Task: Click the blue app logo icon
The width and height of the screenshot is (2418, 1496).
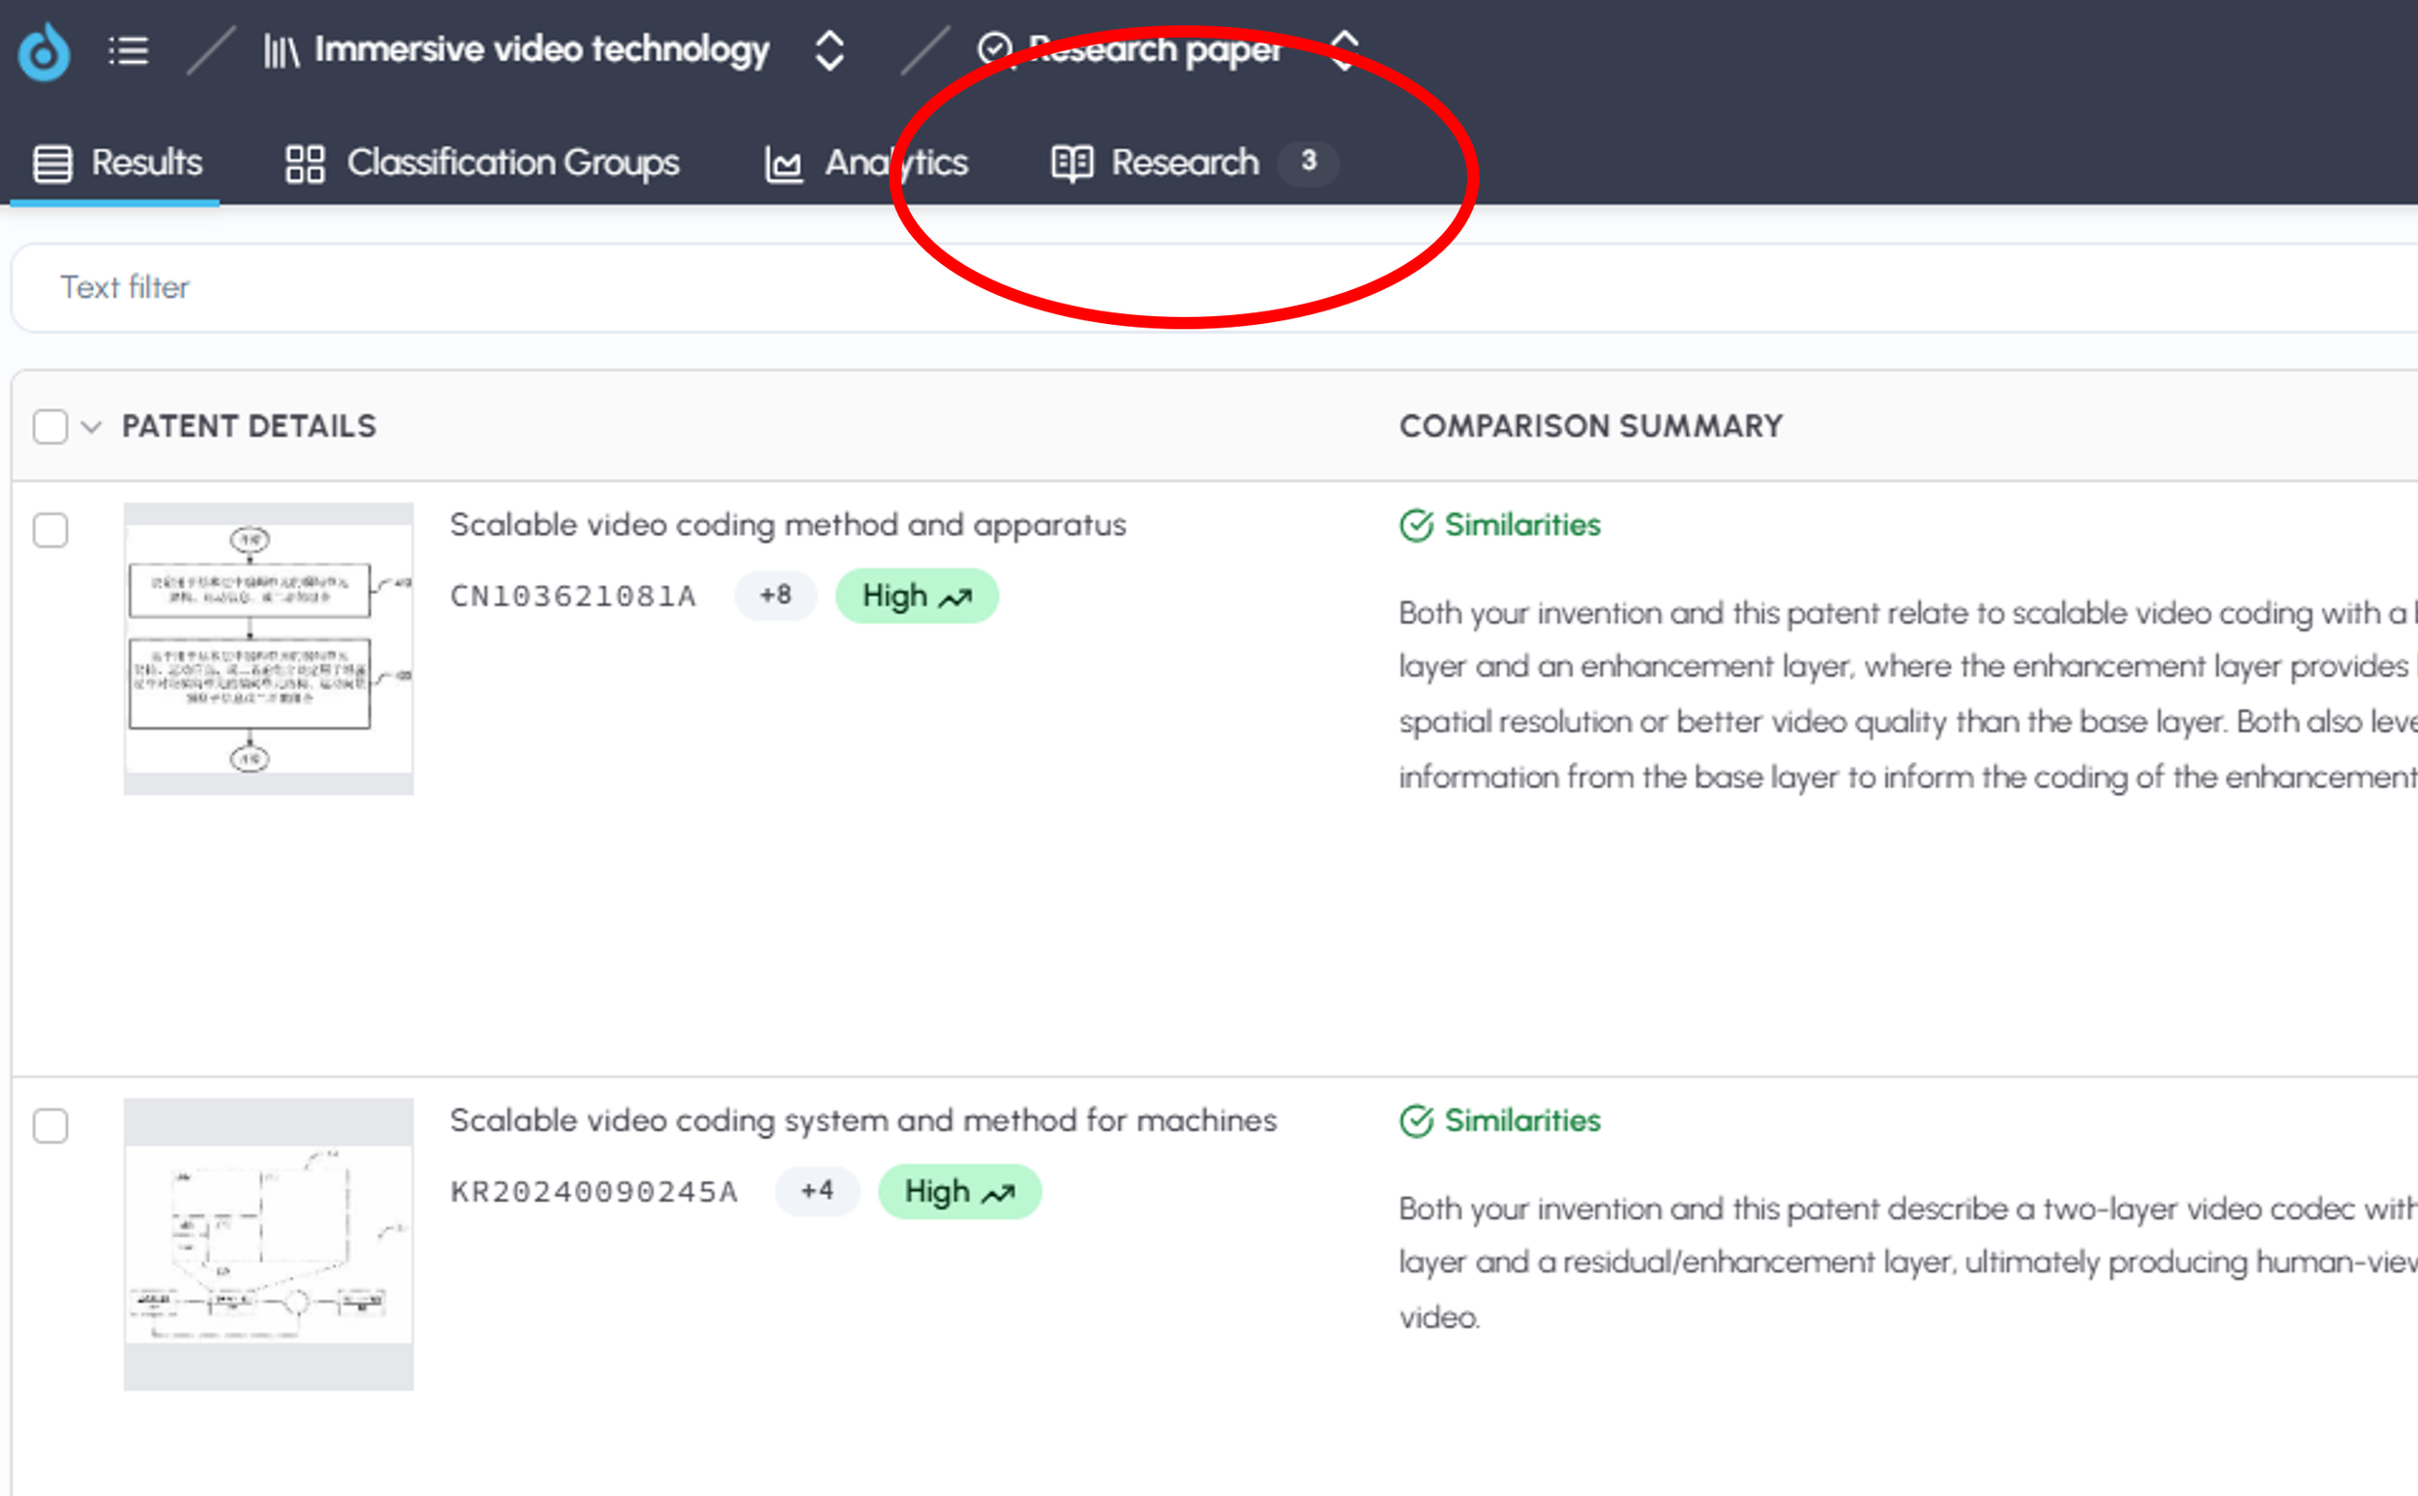Action: click(x=44, y=51)
